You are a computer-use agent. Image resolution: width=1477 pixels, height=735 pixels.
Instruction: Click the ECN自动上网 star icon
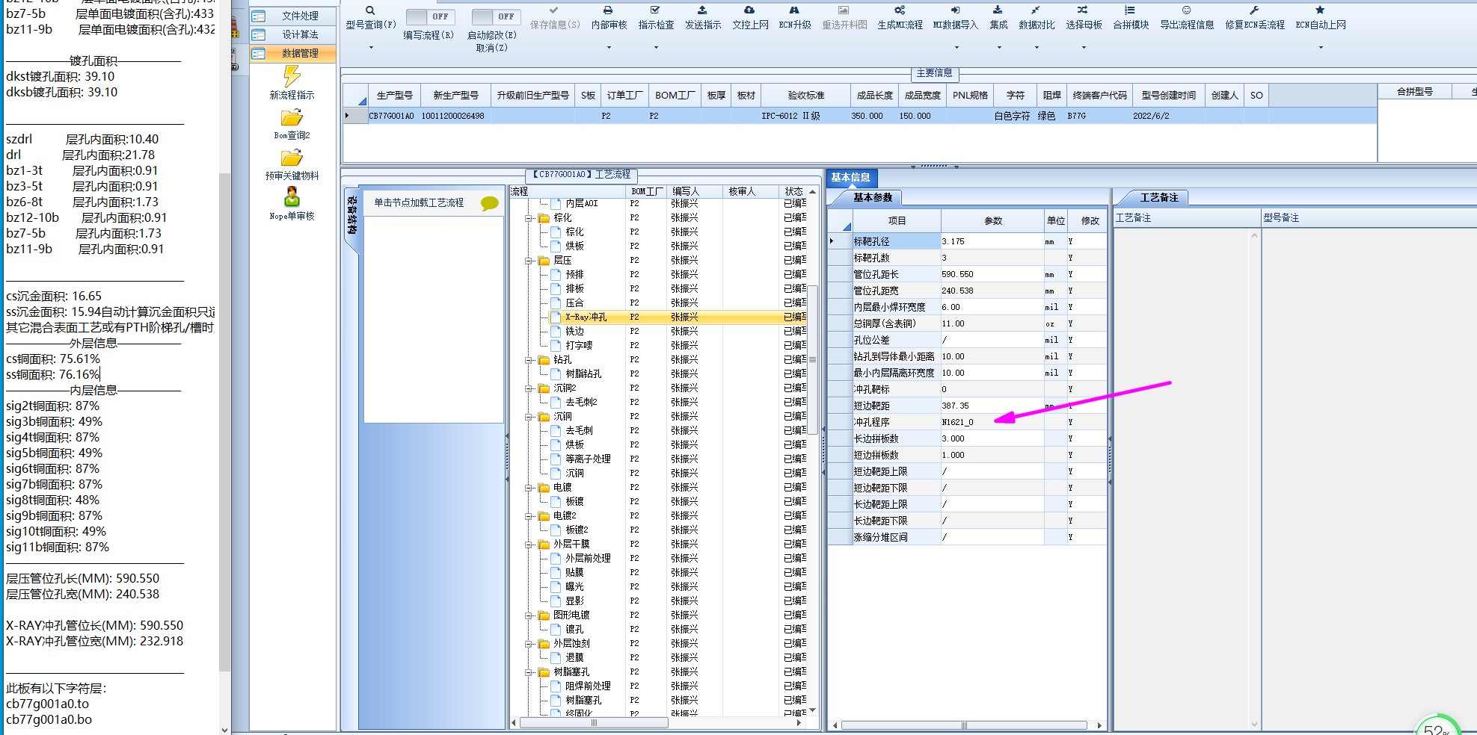pyautogui.click(x=1320, y=10)
